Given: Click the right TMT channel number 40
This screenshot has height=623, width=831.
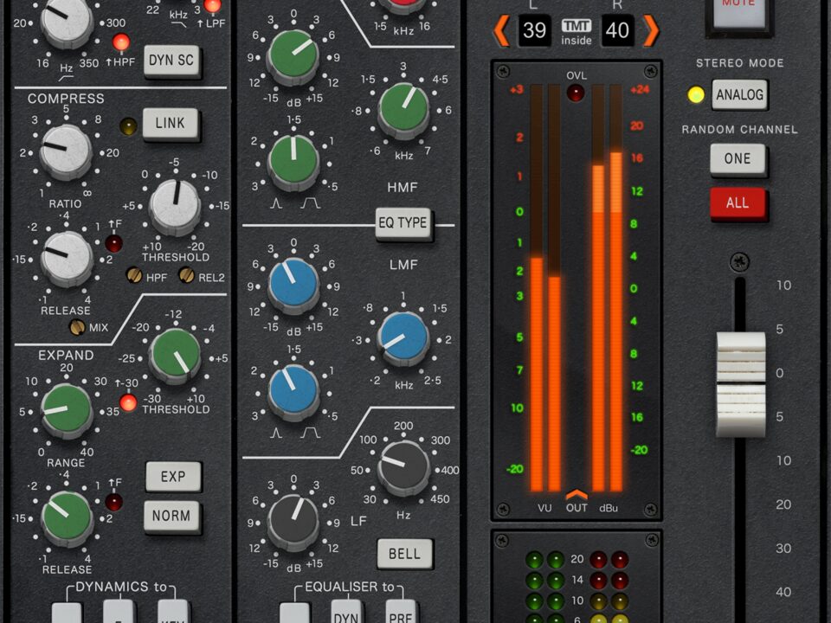Looking at the screenshot, I should click(x=617, y=31).
